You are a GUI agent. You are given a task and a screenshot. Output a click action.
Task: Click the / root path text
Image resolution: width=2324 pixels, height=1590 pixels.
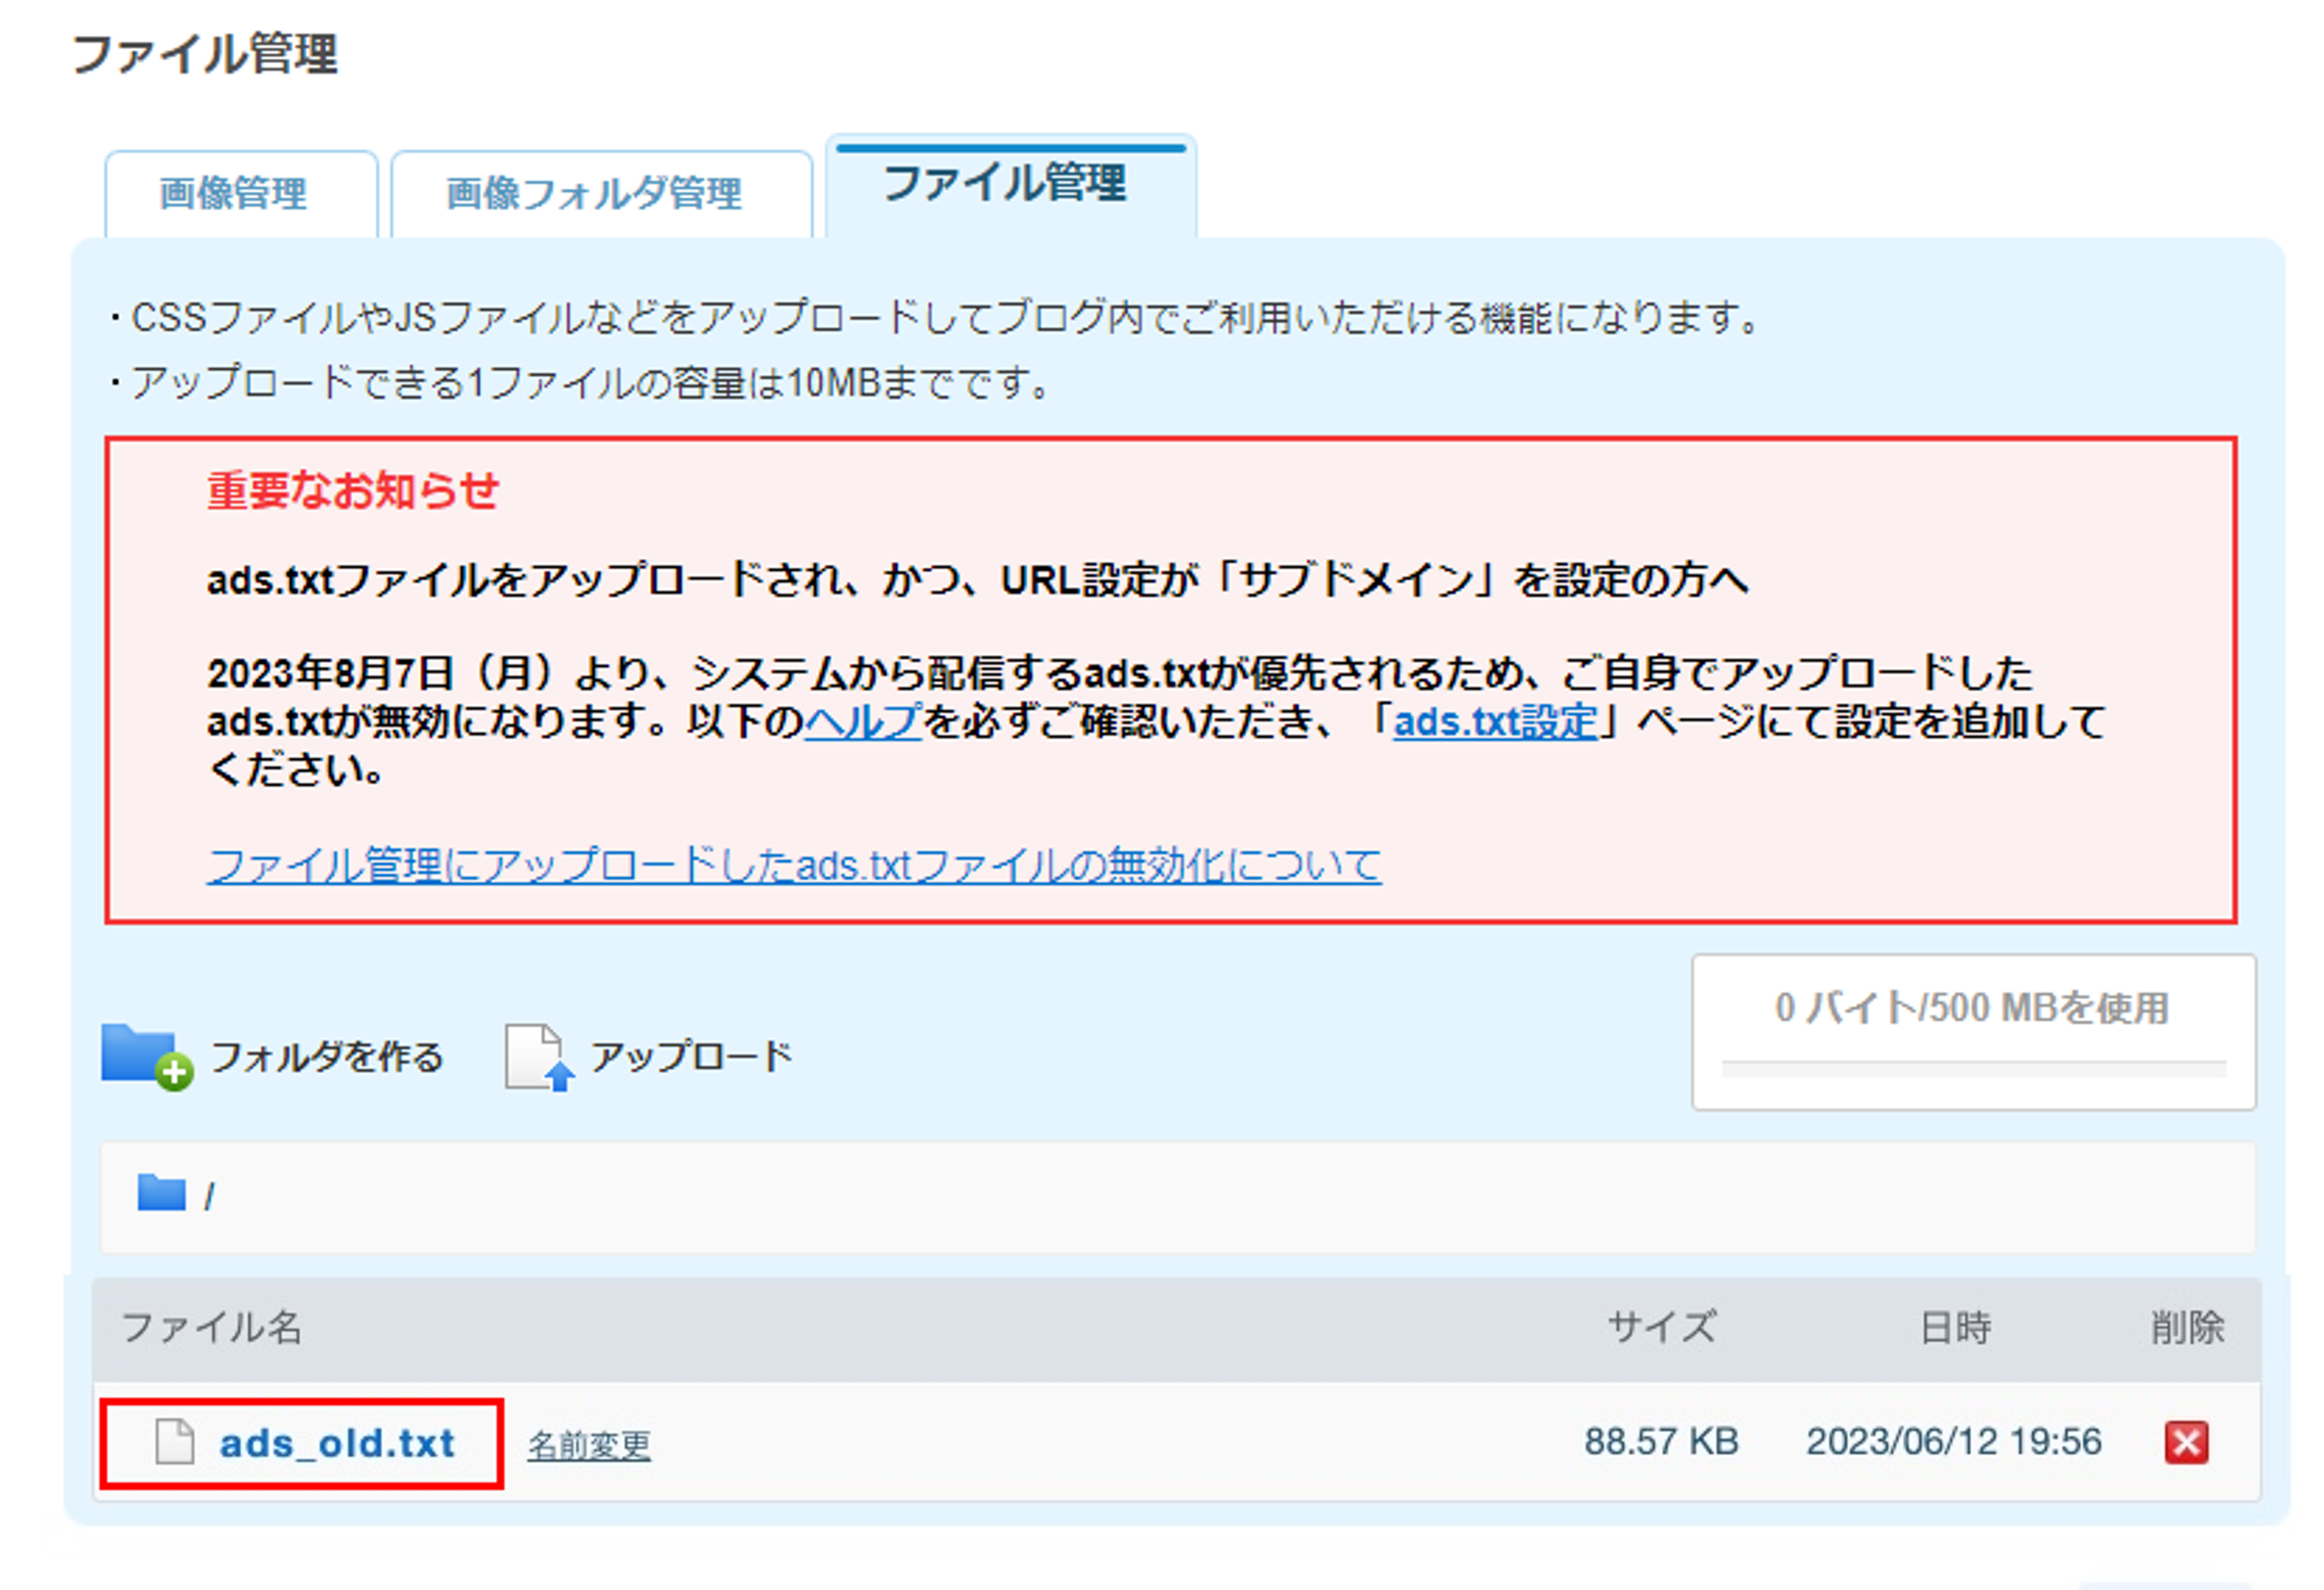point(209,1196)
